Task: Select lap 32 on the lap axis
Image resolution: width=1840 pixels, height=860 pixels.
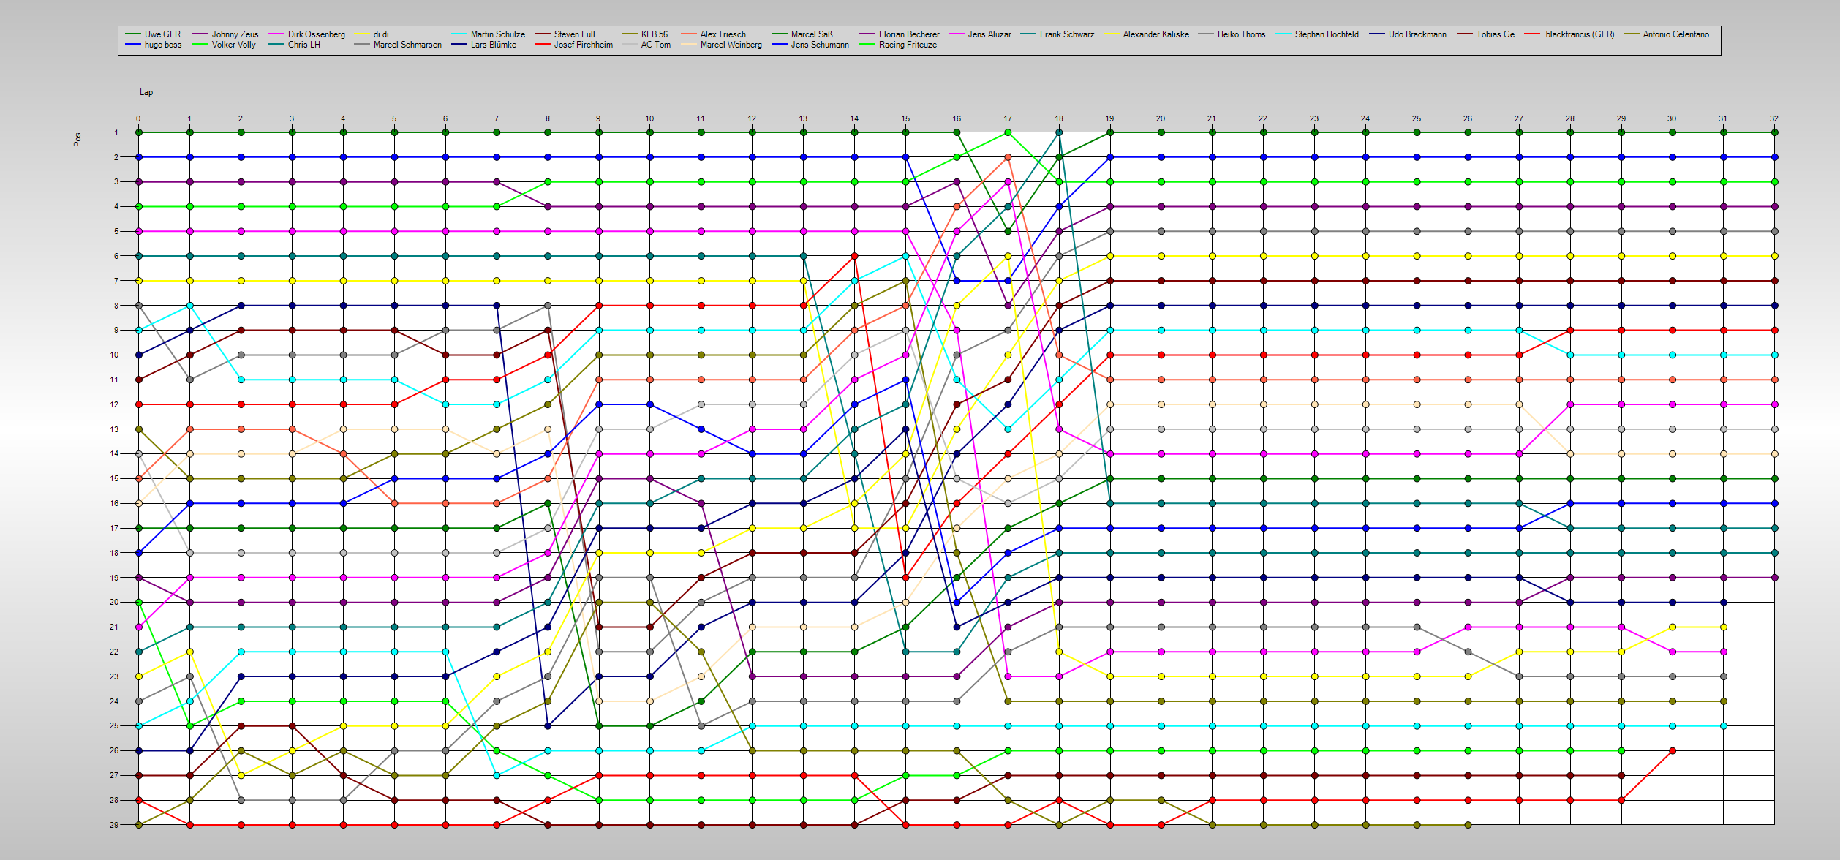Action: (1774, 118)
